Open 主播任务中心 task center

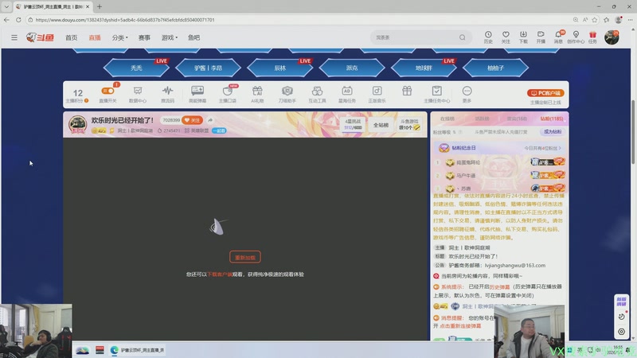436,95
